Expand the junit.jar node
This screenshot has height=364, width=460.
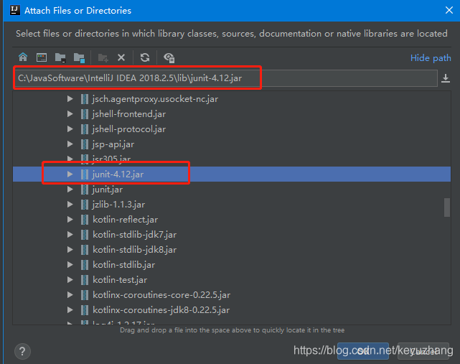point(70,190)
